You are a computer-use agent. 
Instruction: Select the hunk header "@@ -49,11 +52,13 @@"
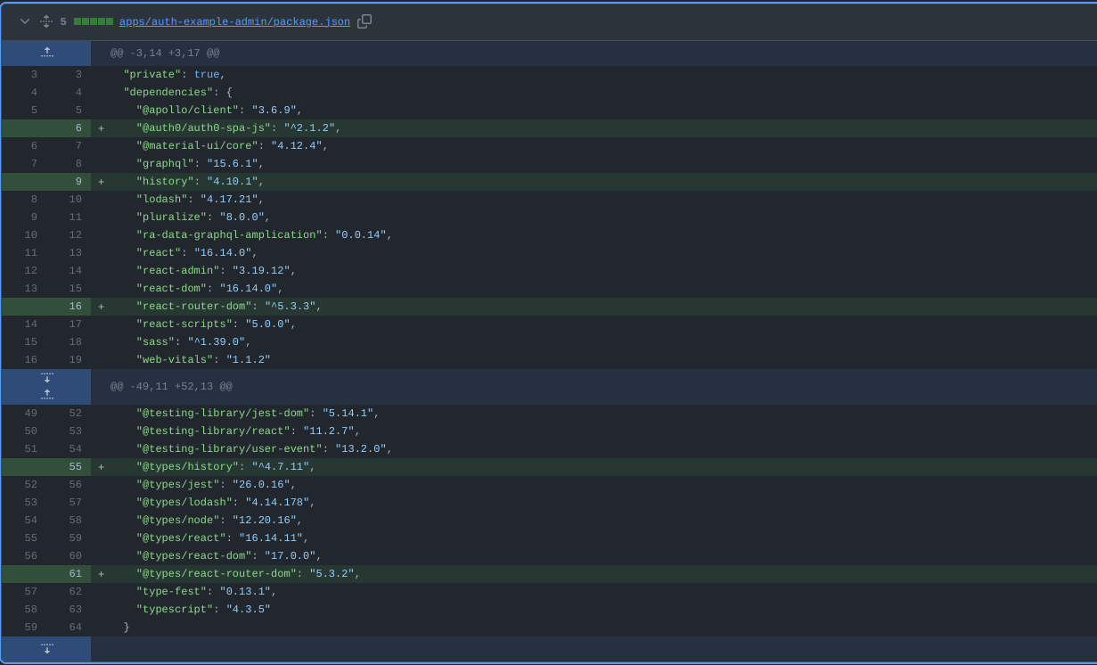point(171,387)
